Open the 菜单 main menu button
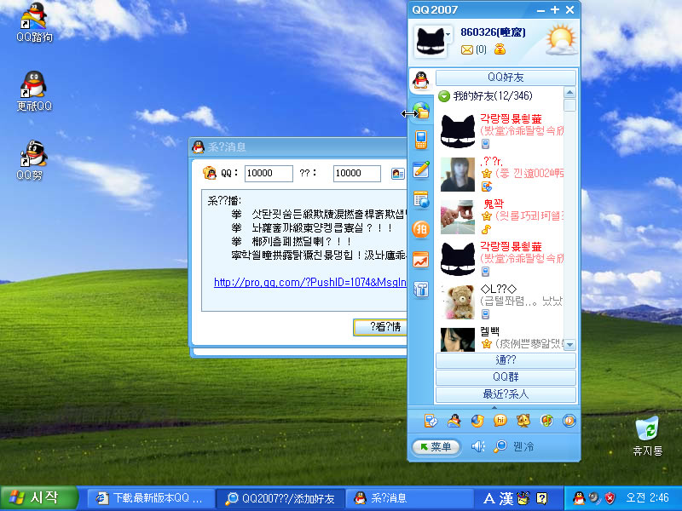 [436, 446]
